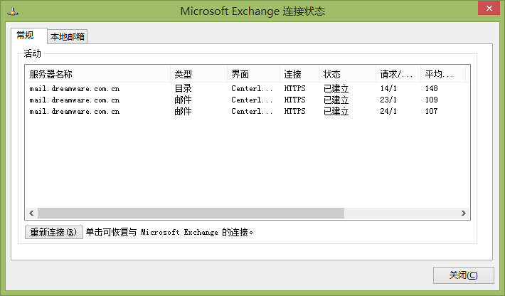Click 邮件 type cell in the 23/1 row
The width and height of the screenshot is (505, 296).
(x=183, y=100)
